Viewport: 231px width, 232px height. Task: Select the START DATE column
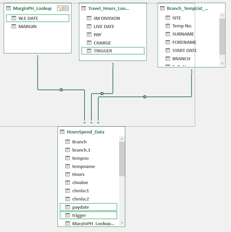[x=189, y=50]
